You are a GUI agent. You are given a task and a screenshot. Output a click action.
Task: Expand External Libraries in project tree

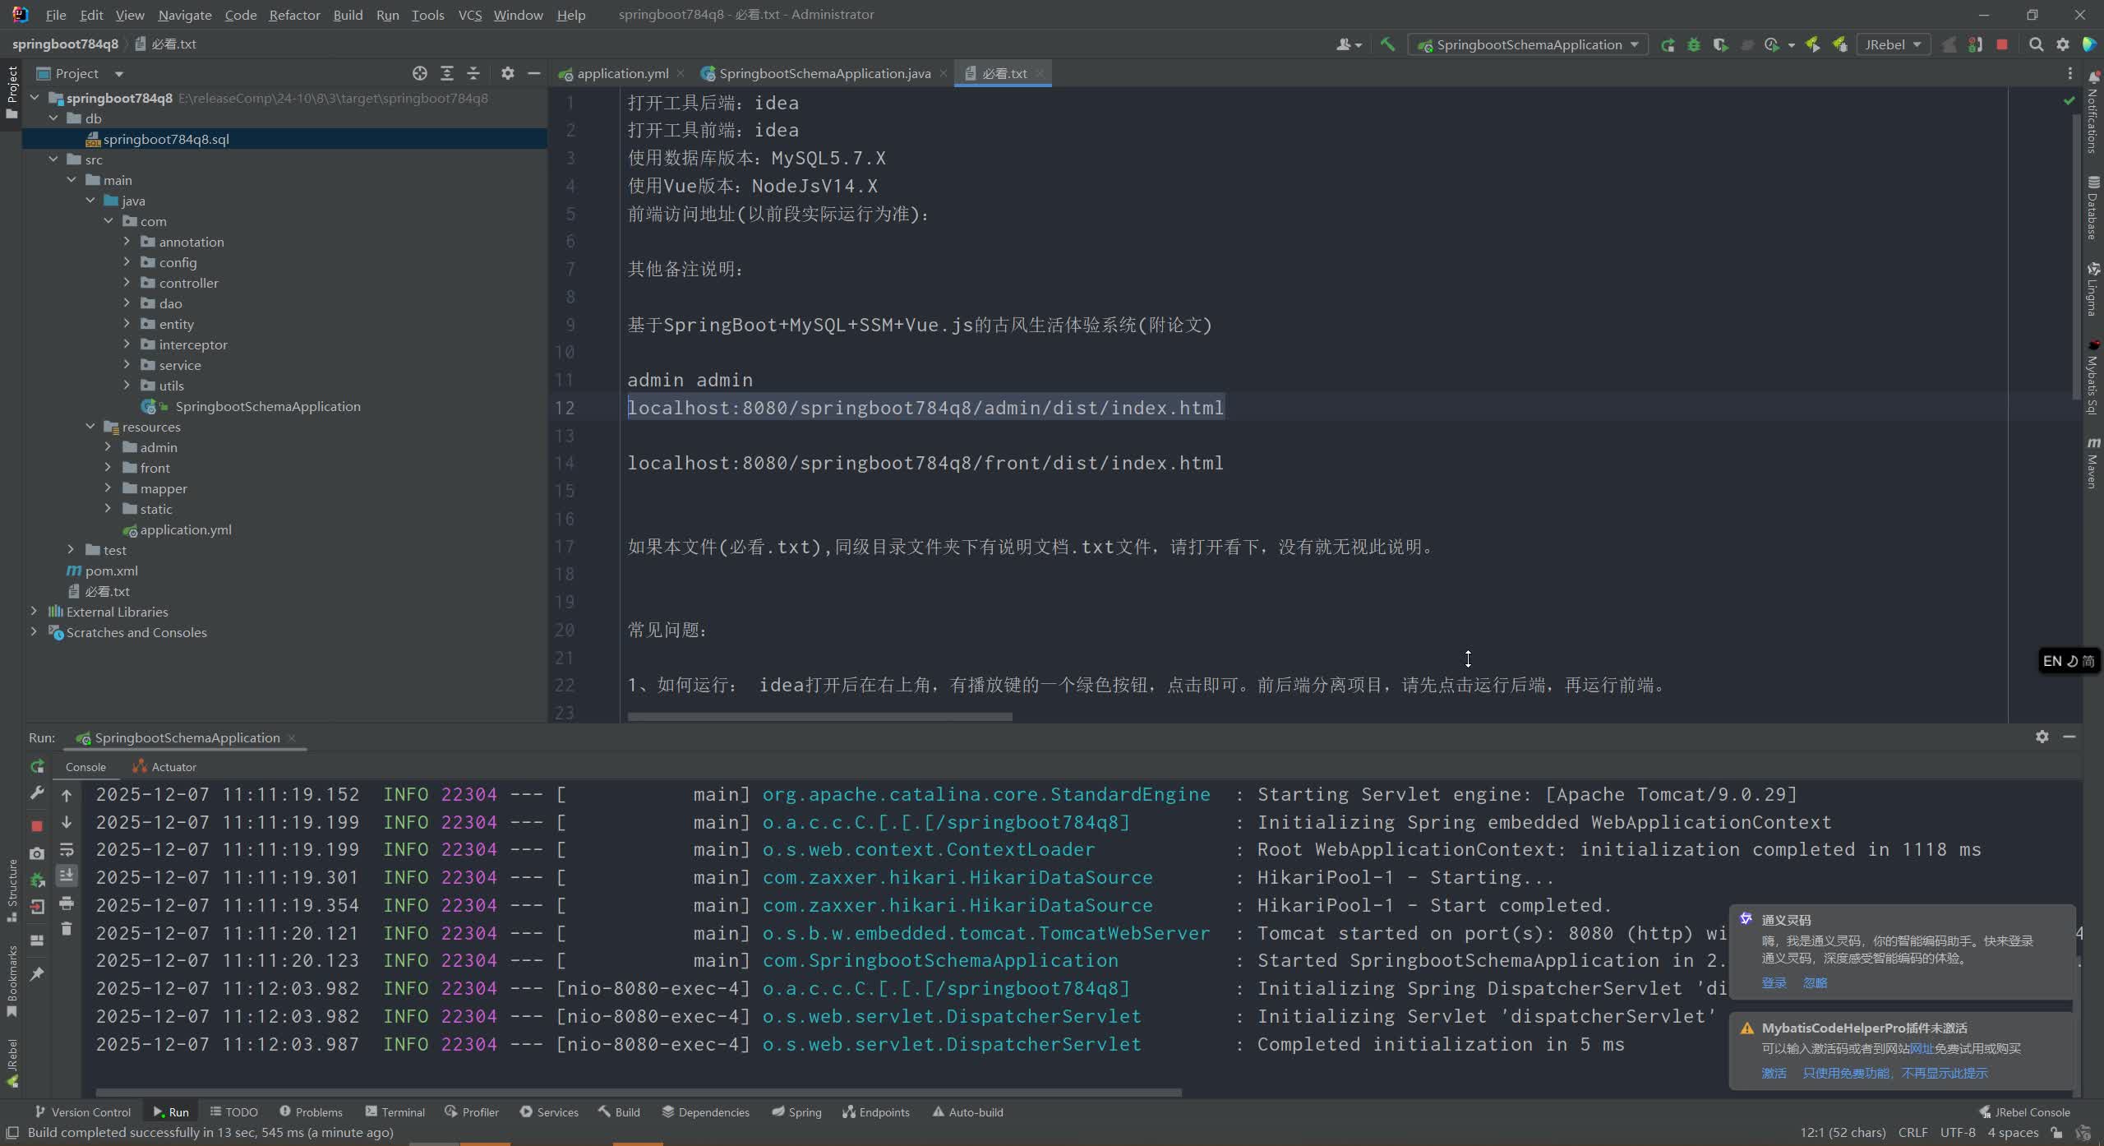coord(34,611)
